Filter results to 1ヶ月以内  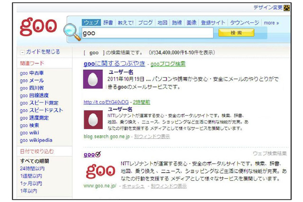(x=31, y=184)
